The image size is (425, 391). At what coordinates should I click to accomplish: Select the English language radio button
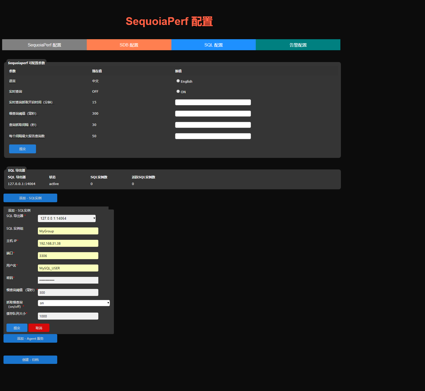[x=178, y=81]
